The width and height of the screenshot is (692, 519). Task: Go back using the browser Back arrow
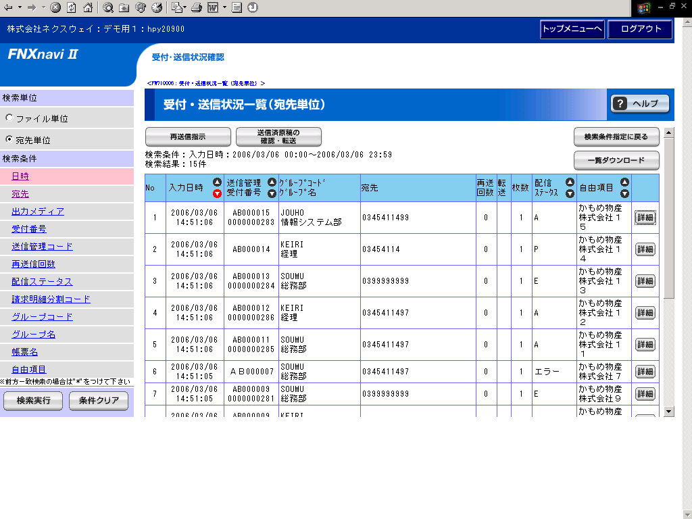pyautogui.click(x=9, y=8)
